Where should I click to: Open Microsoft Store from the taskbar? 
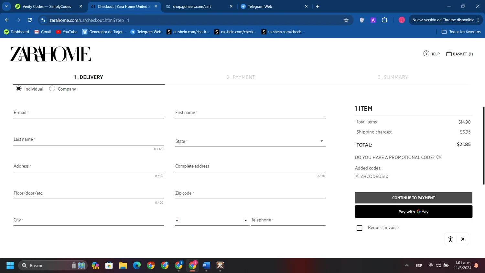click(x=109, y=266)
